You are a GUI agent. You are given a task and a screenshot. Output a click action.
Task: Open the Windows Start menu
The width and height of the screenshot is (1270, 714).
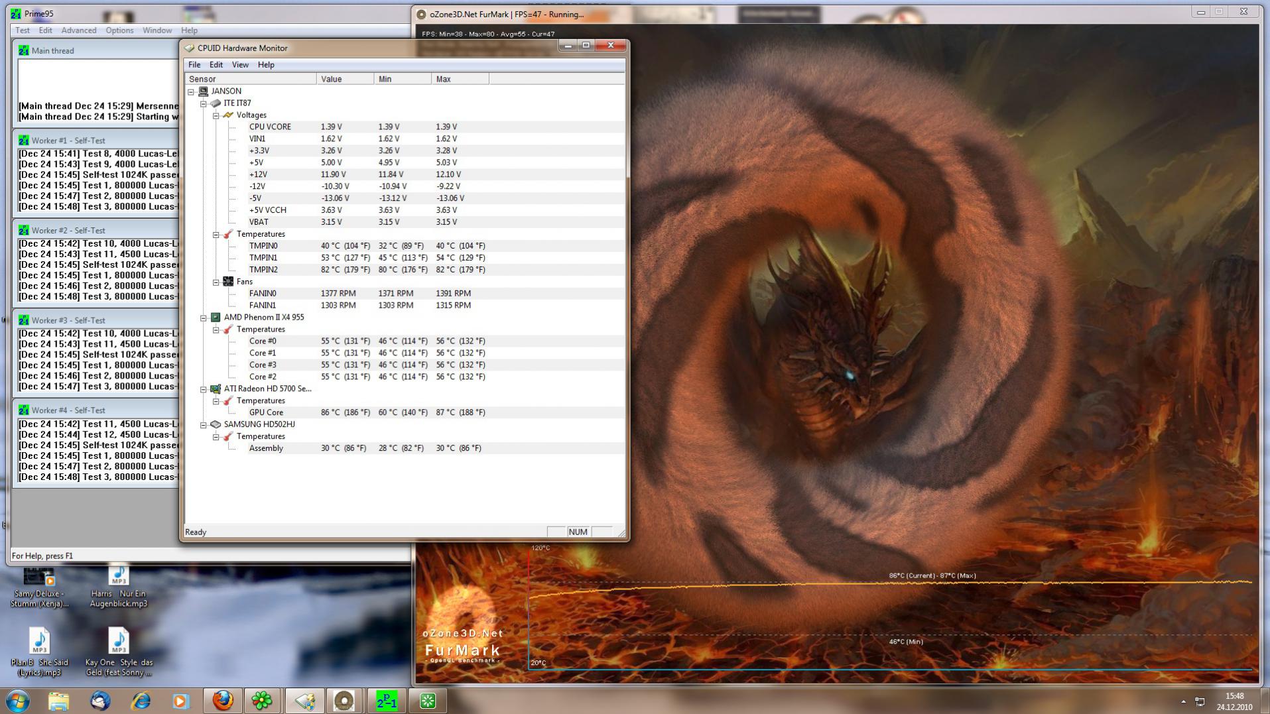[17, 701]
